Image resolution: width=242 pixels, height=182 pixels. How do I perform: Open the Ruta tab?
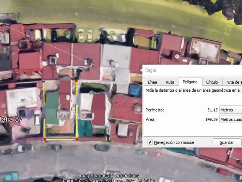point(170,82)
